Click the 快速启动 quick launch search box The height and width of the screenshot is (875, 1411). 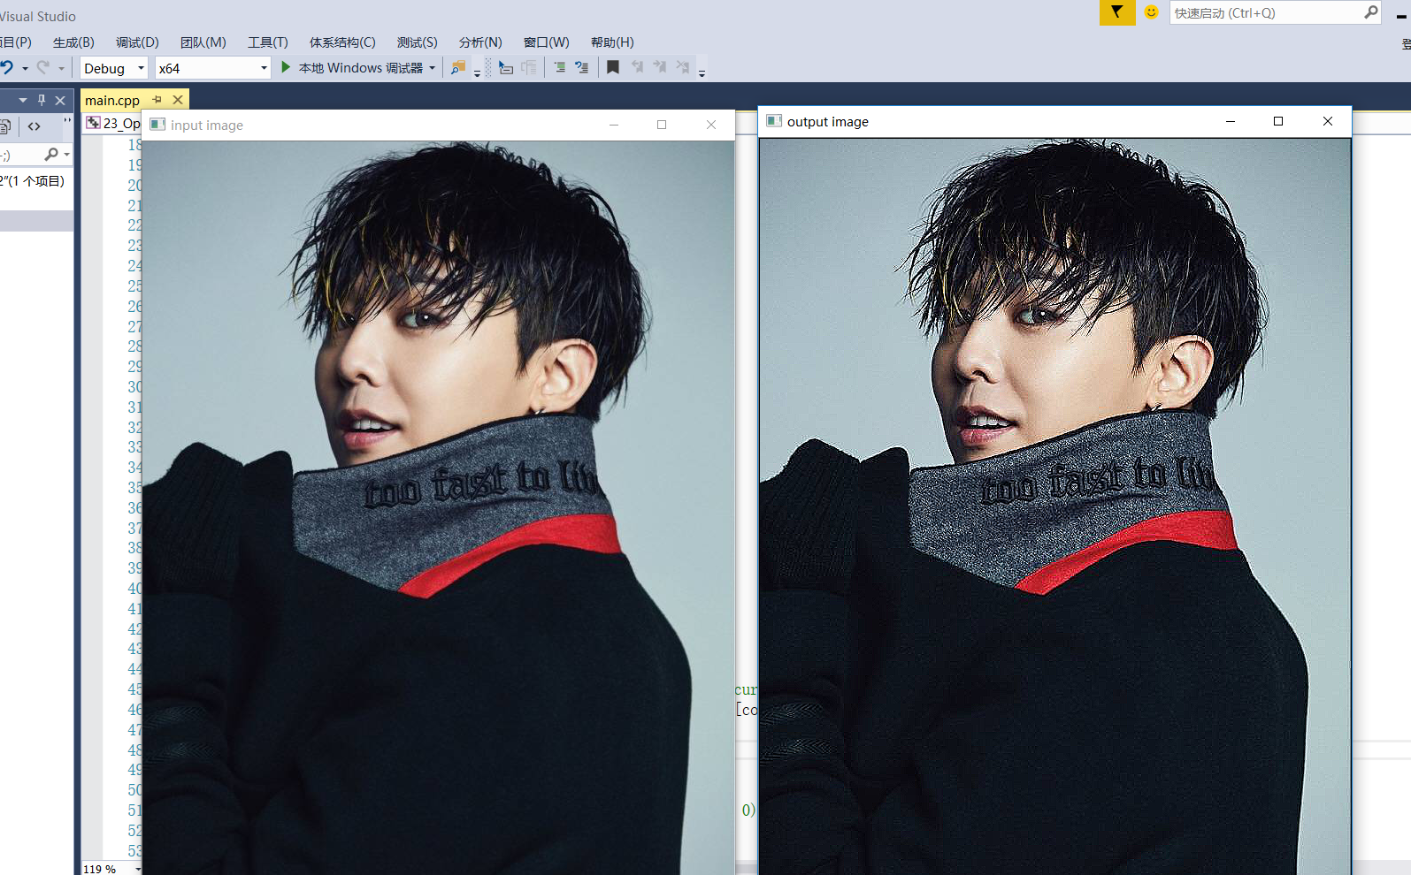coord(1265,12)
